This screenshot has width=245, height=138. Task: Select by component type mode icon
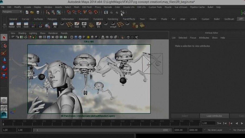click(59, 12)
